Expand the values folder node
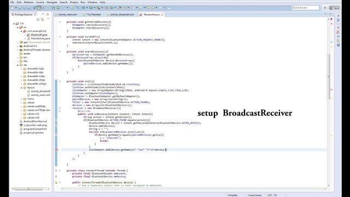The image size is (350, 197). tap(21, 102)
